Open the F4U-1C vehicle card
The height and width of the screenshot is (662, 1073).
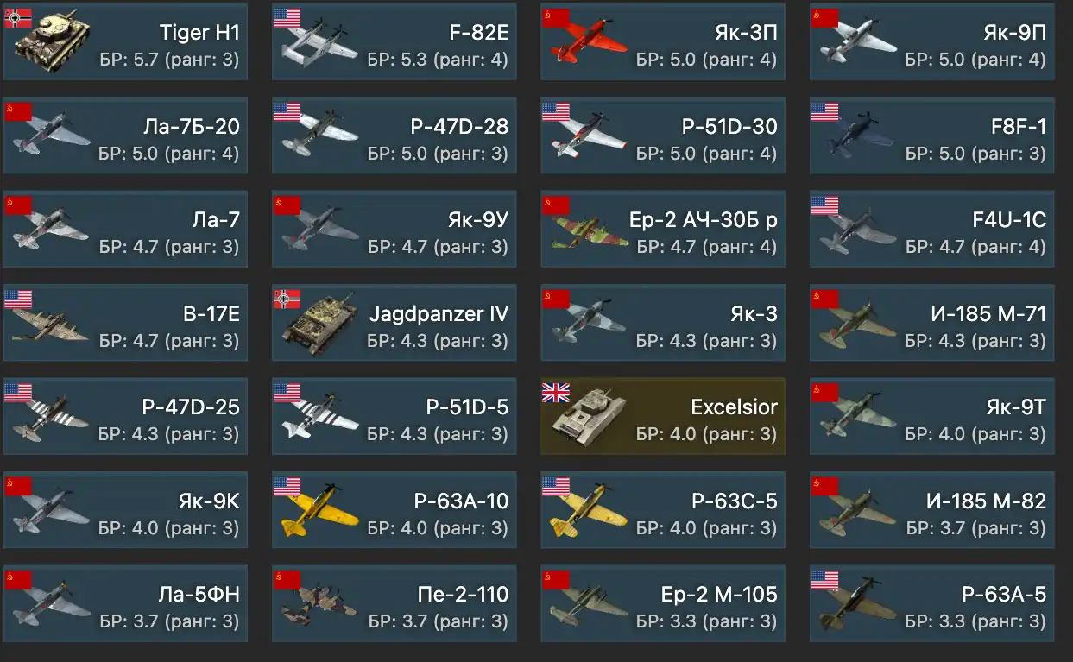pos(932,229)
